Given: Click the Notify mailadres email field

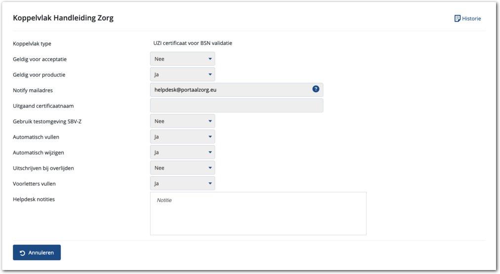Looking at the screenshot, I should click(230, 90).
